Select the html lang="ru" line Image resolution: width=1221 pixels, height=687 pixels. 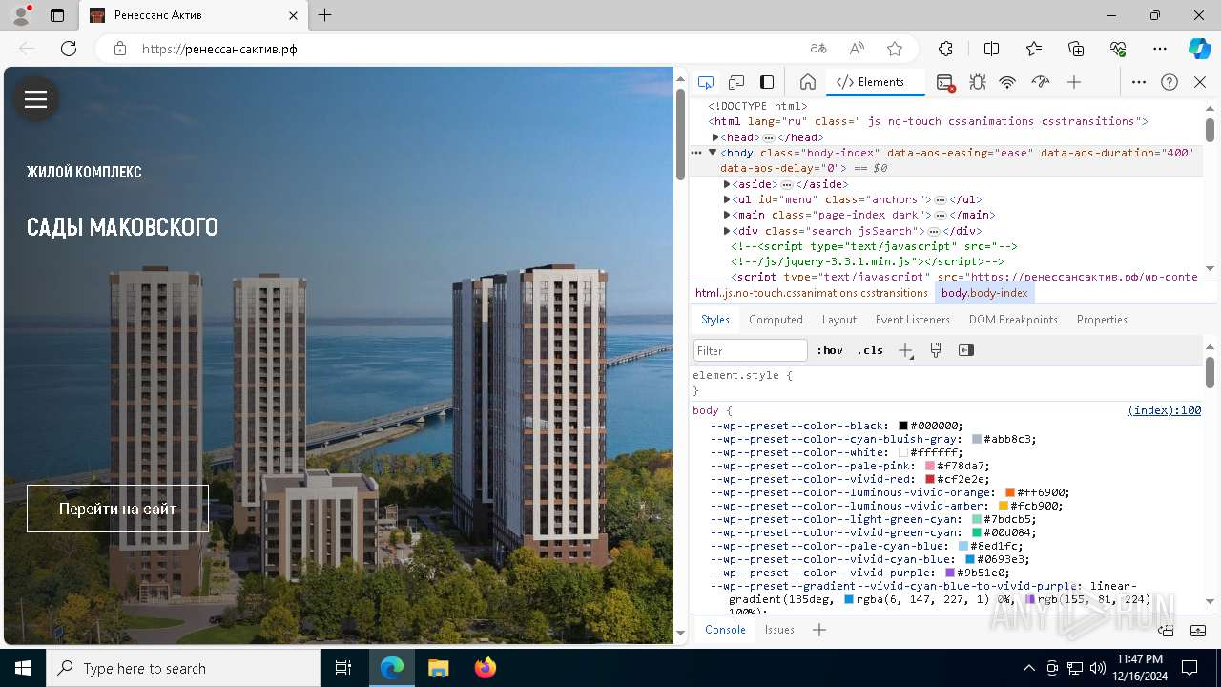(x=927, y=121)
